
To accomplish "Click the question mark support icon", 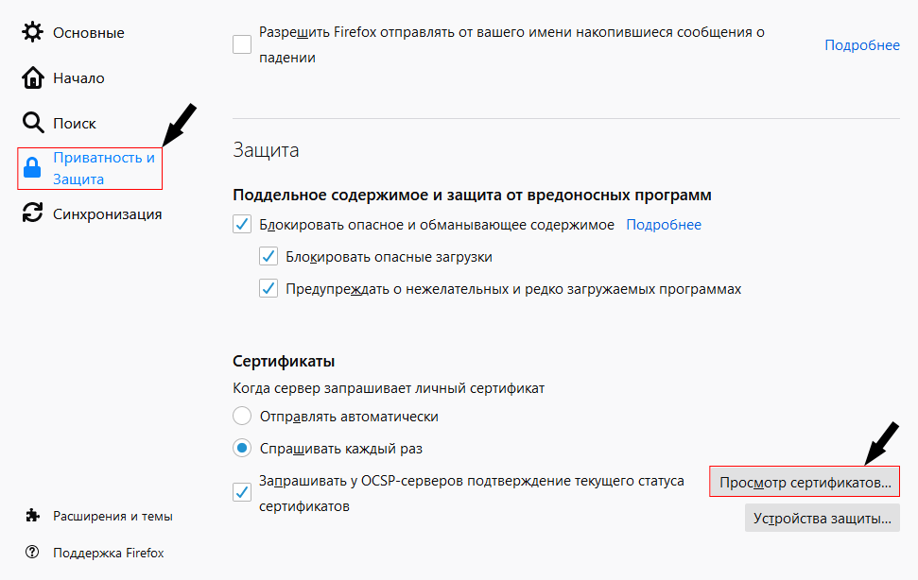I will pyautogui.click(x=32, y=552).
